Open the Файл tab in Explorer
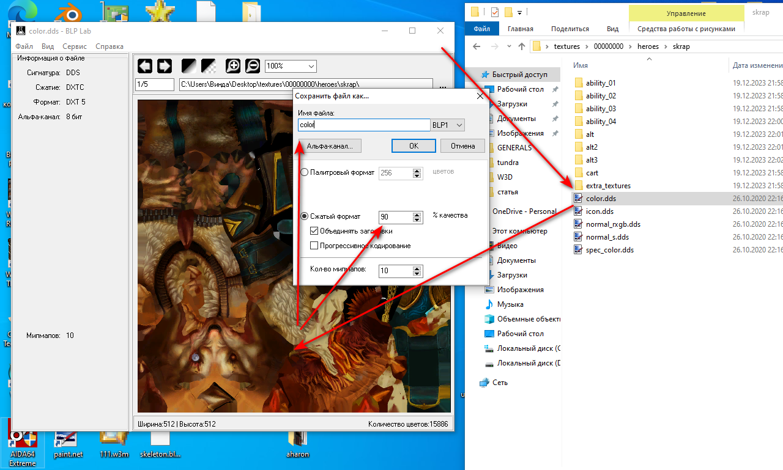 point(481,29)
